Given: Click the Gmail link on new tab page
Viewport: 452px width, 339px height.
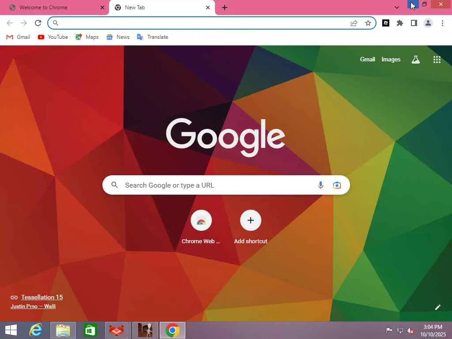Looking at the screenshot, I should pos(368,60).
